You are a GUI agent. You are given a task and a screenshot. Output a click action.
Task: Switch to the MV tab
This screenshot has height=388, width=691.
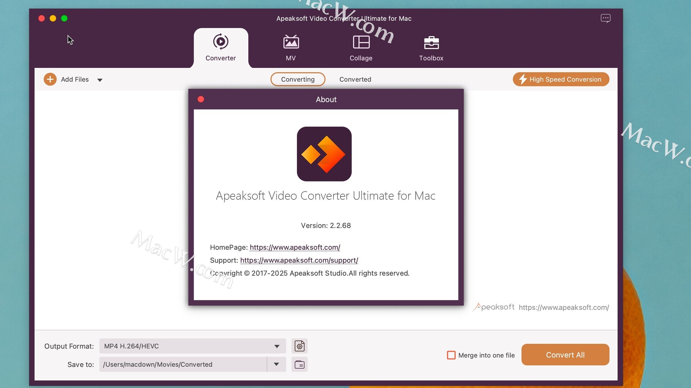pos(291,48)
